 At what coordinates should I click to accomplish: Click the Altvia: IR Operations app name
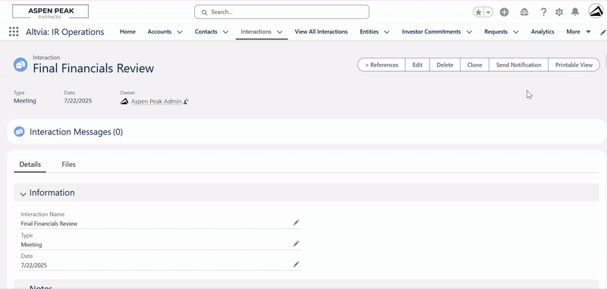(65, 32)
